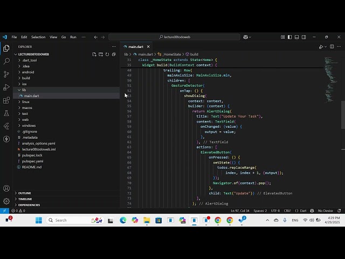Open notifications bell in status bar
Viewport: 345px width, 259px height.
click(x=339, y=211)
